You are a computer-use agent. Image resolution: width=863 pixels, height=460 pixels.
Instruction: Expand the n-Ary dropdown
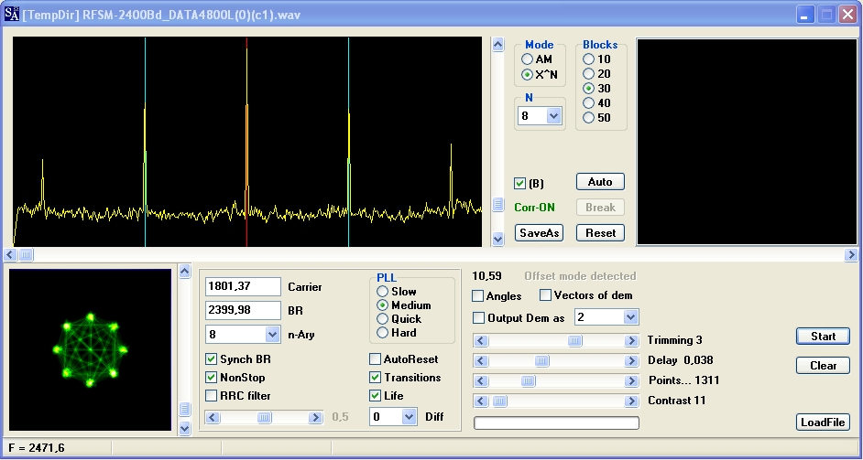click(x=272, y=335)
